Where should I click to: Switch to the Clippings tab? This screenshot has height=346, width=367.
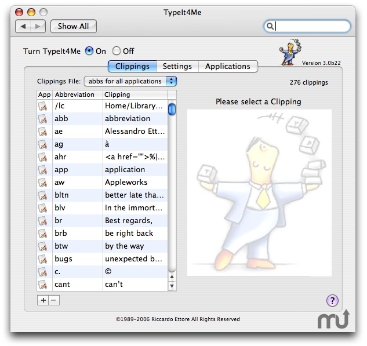tap(132, 67)
